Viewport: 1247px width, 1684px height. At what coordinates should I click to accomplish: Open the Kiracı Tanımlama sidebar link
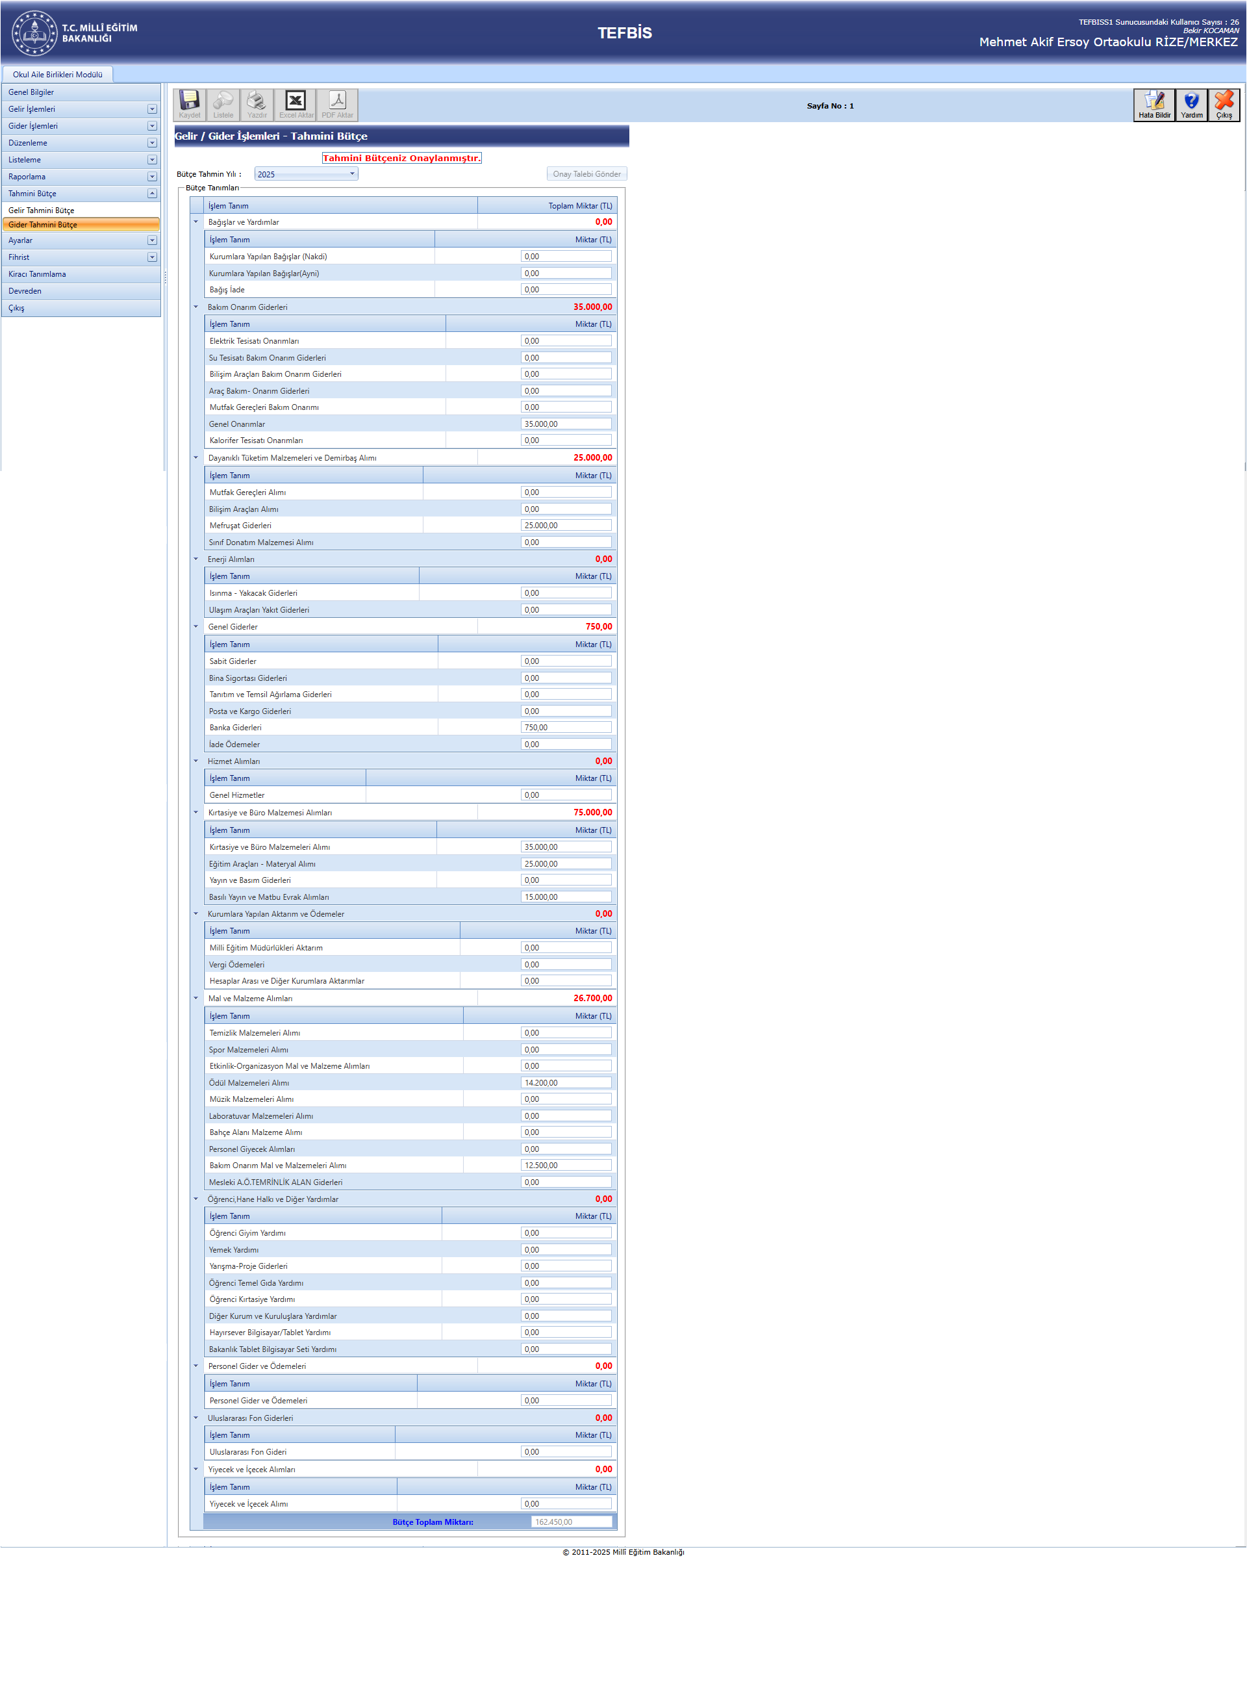coord(37,274)
